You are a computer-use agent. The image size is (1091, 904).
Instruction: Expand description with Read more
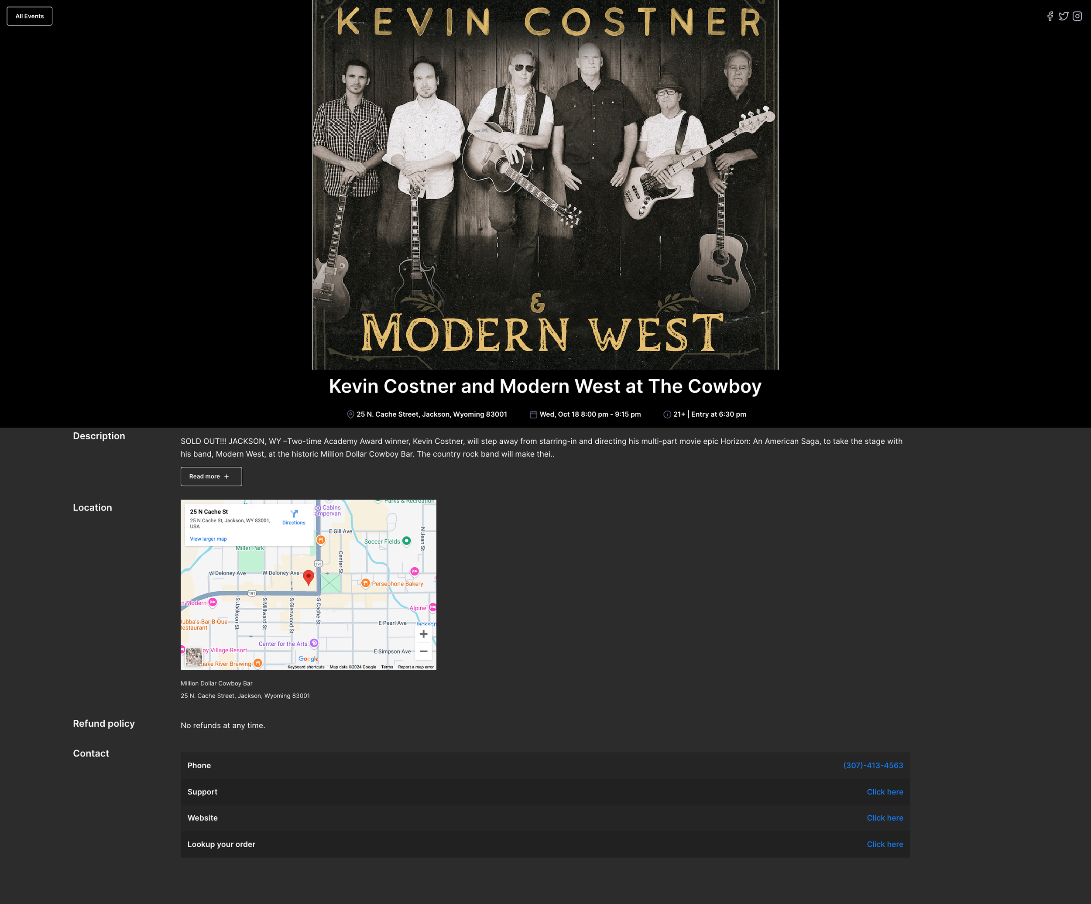211,476
